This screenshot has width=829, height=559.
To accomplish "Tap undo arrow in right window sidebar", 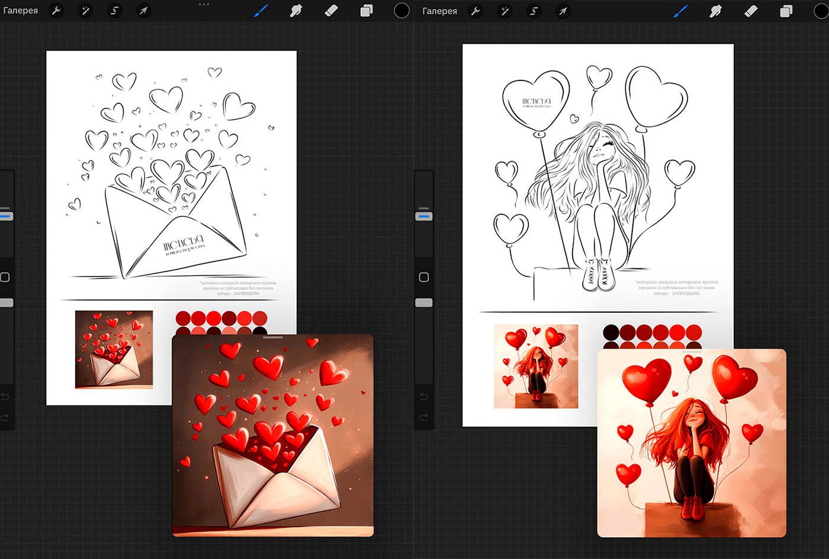I will 423,396.
